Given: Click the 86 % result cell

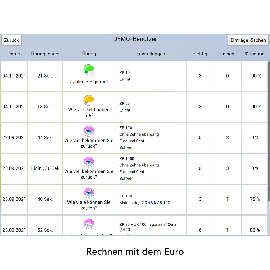Looking at the screenshot, I should tap(255, 230).
